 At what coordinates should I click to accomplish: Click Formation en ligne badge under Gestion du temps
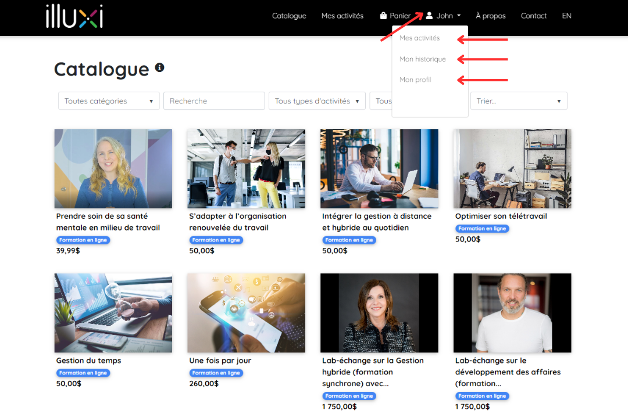tap(83, 373)
